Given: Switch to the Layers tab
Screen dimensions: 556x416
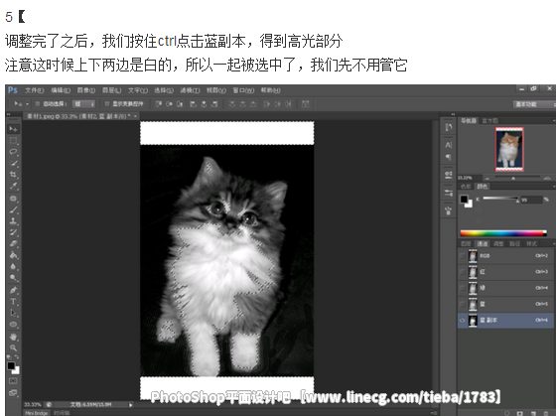Looking at the screenshot, I should coord(466,243).
